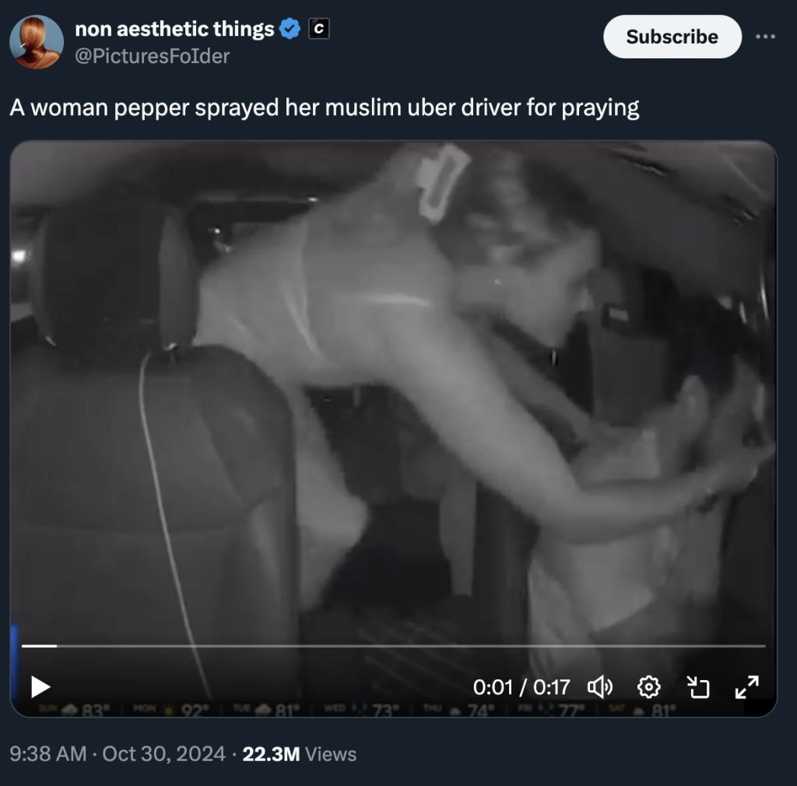
Task: Click the post text about the uber driver
Action: 325,107
